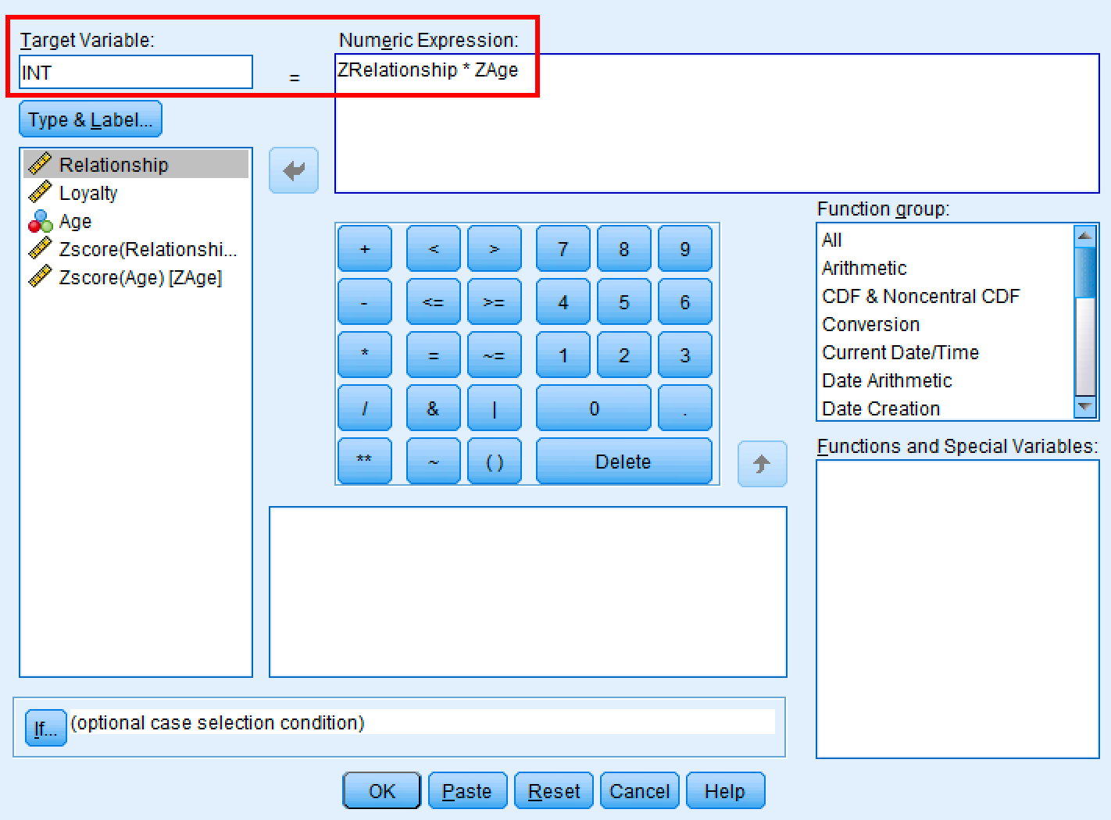Click the nominal measurement icon beside Age
The height and width of the screenshot is (820, 1111).
[x=41, y=222]
